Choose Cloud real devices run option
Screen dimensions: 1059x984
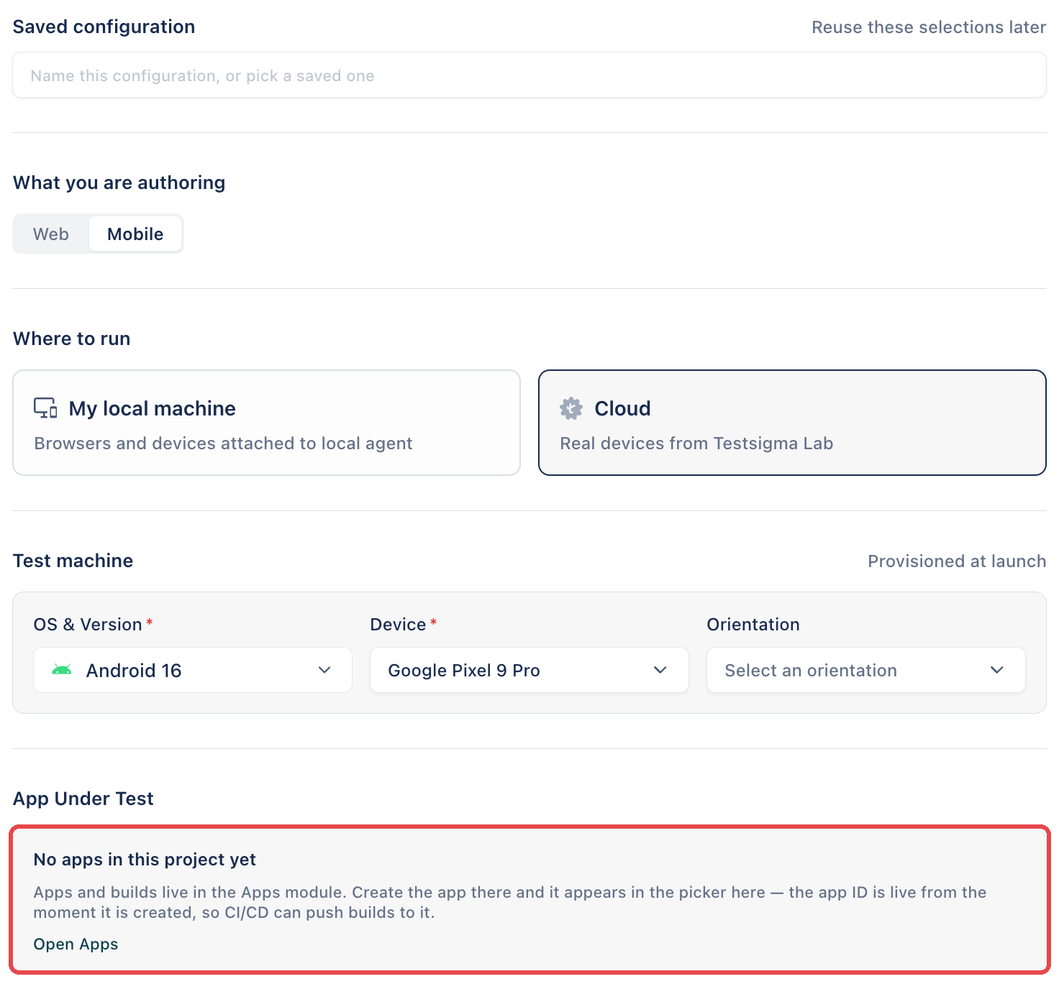792,423
